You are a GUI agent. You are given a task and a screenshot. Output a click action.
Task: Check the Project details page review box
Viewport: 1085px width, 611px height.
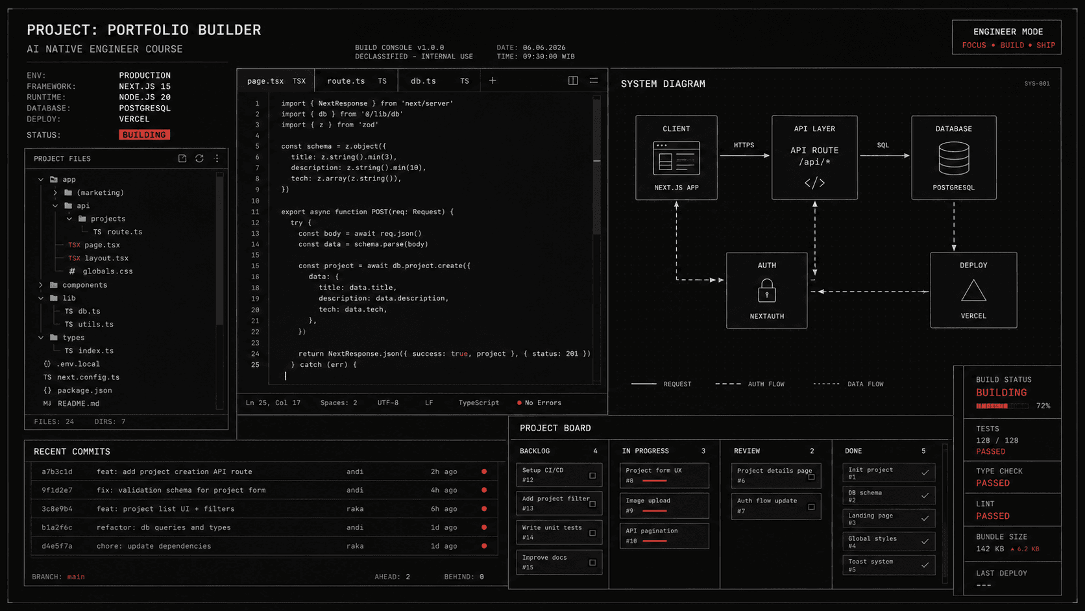click(811, 477)
